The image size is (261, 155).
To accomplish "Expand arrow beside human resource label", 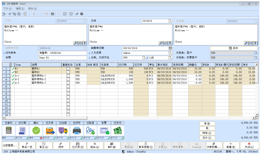I will [89, 53].
